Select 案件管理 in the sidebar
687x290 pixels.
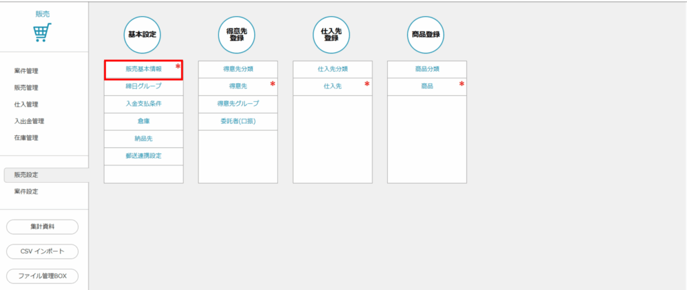26,71
